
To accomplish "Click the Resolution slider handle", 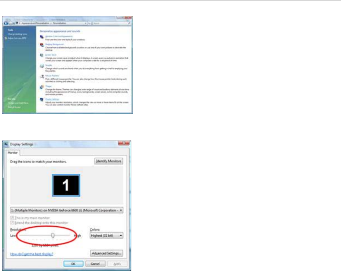I will (52, 235).
